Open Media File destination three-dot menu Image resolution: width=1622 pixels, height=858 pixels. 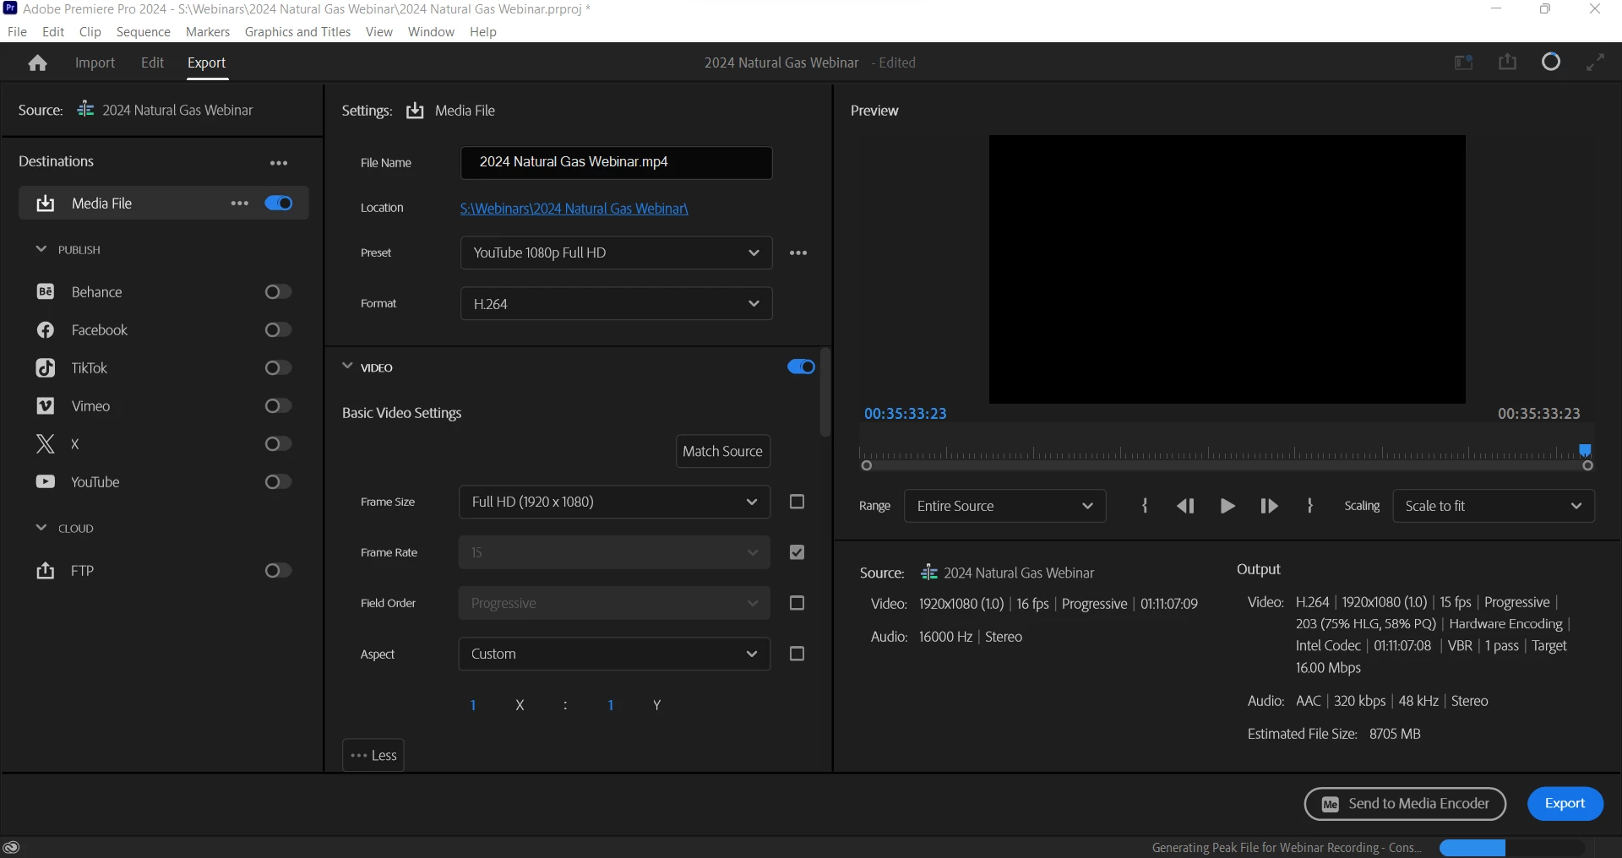click(x=240, y=204)
